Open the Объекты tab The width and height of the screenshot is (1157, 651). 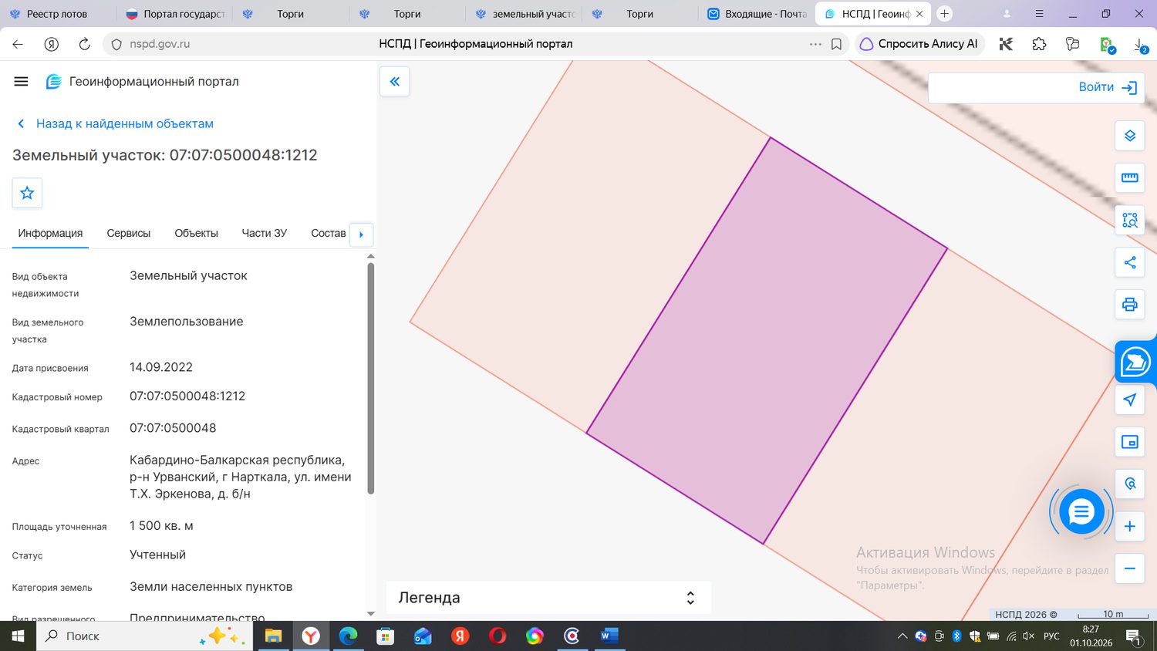pos(196,233)
